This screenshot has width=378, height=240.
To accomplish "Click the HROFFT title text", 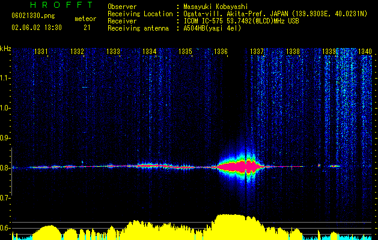I will coord(62,5).
